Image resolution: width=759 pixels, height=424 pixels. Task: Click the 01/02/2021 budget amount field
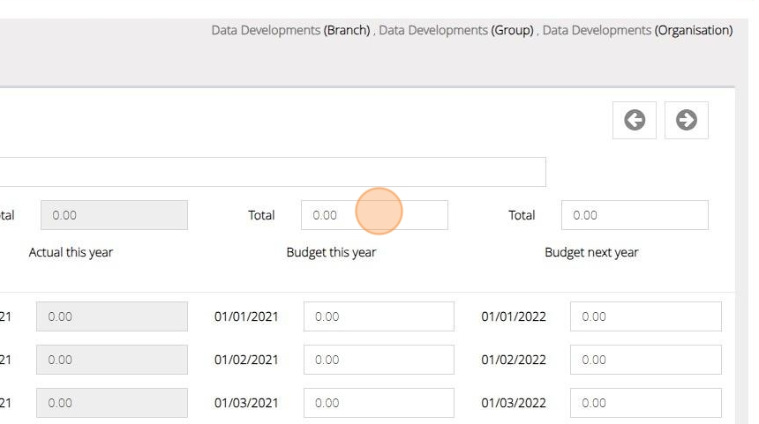pyautogui.click(x=379, y=360)
